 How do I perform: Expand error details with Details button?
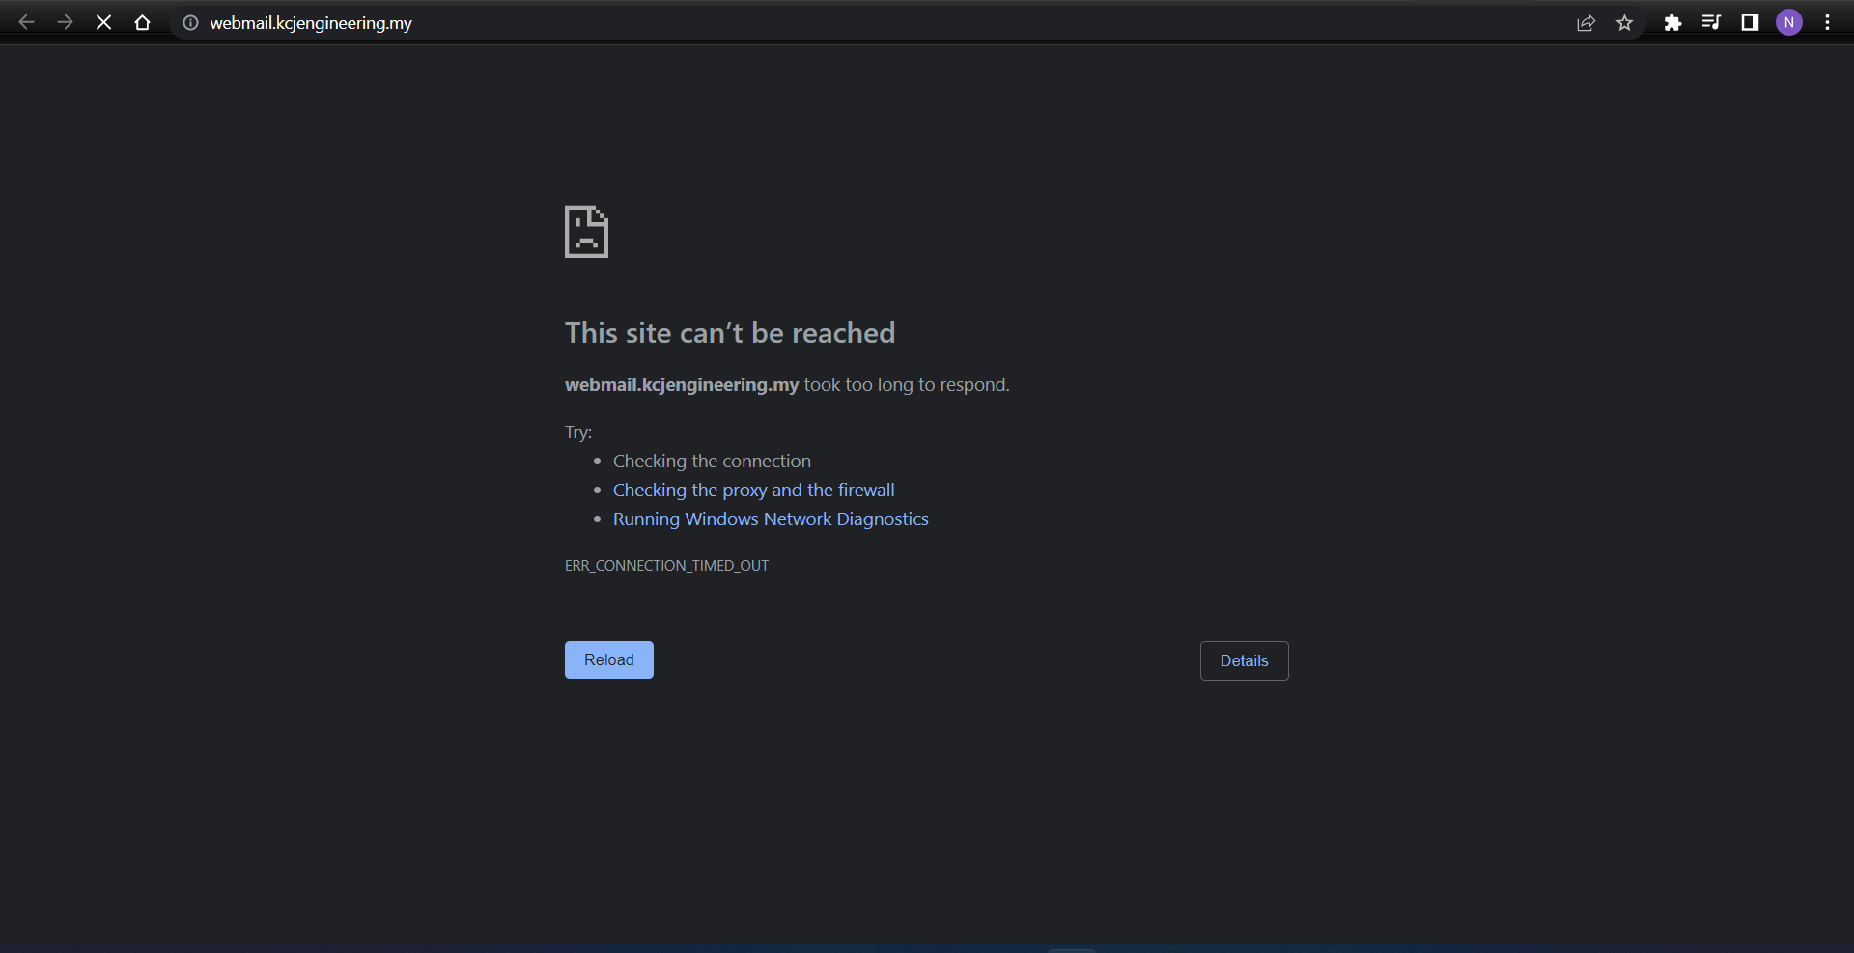tap(1244, 660)
